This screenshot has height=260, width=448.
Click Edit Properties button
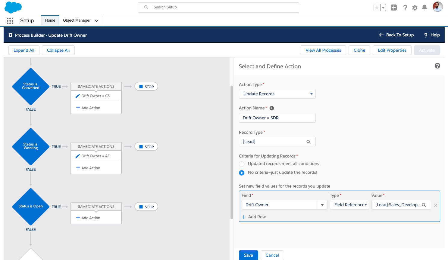pos(392,50)
